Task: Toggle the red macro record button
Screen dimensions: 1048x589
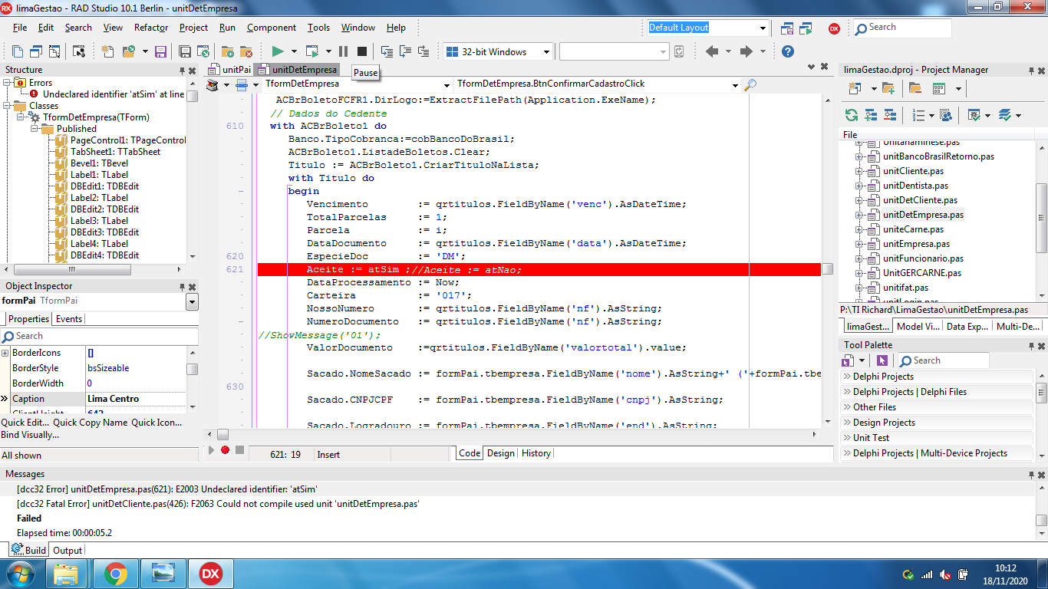Action: click(225, 450)
